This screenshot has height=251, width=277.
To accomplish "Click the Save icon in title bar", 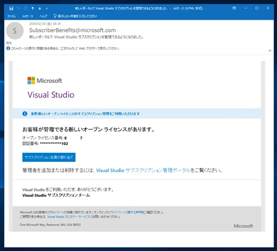I will (12, 9).
